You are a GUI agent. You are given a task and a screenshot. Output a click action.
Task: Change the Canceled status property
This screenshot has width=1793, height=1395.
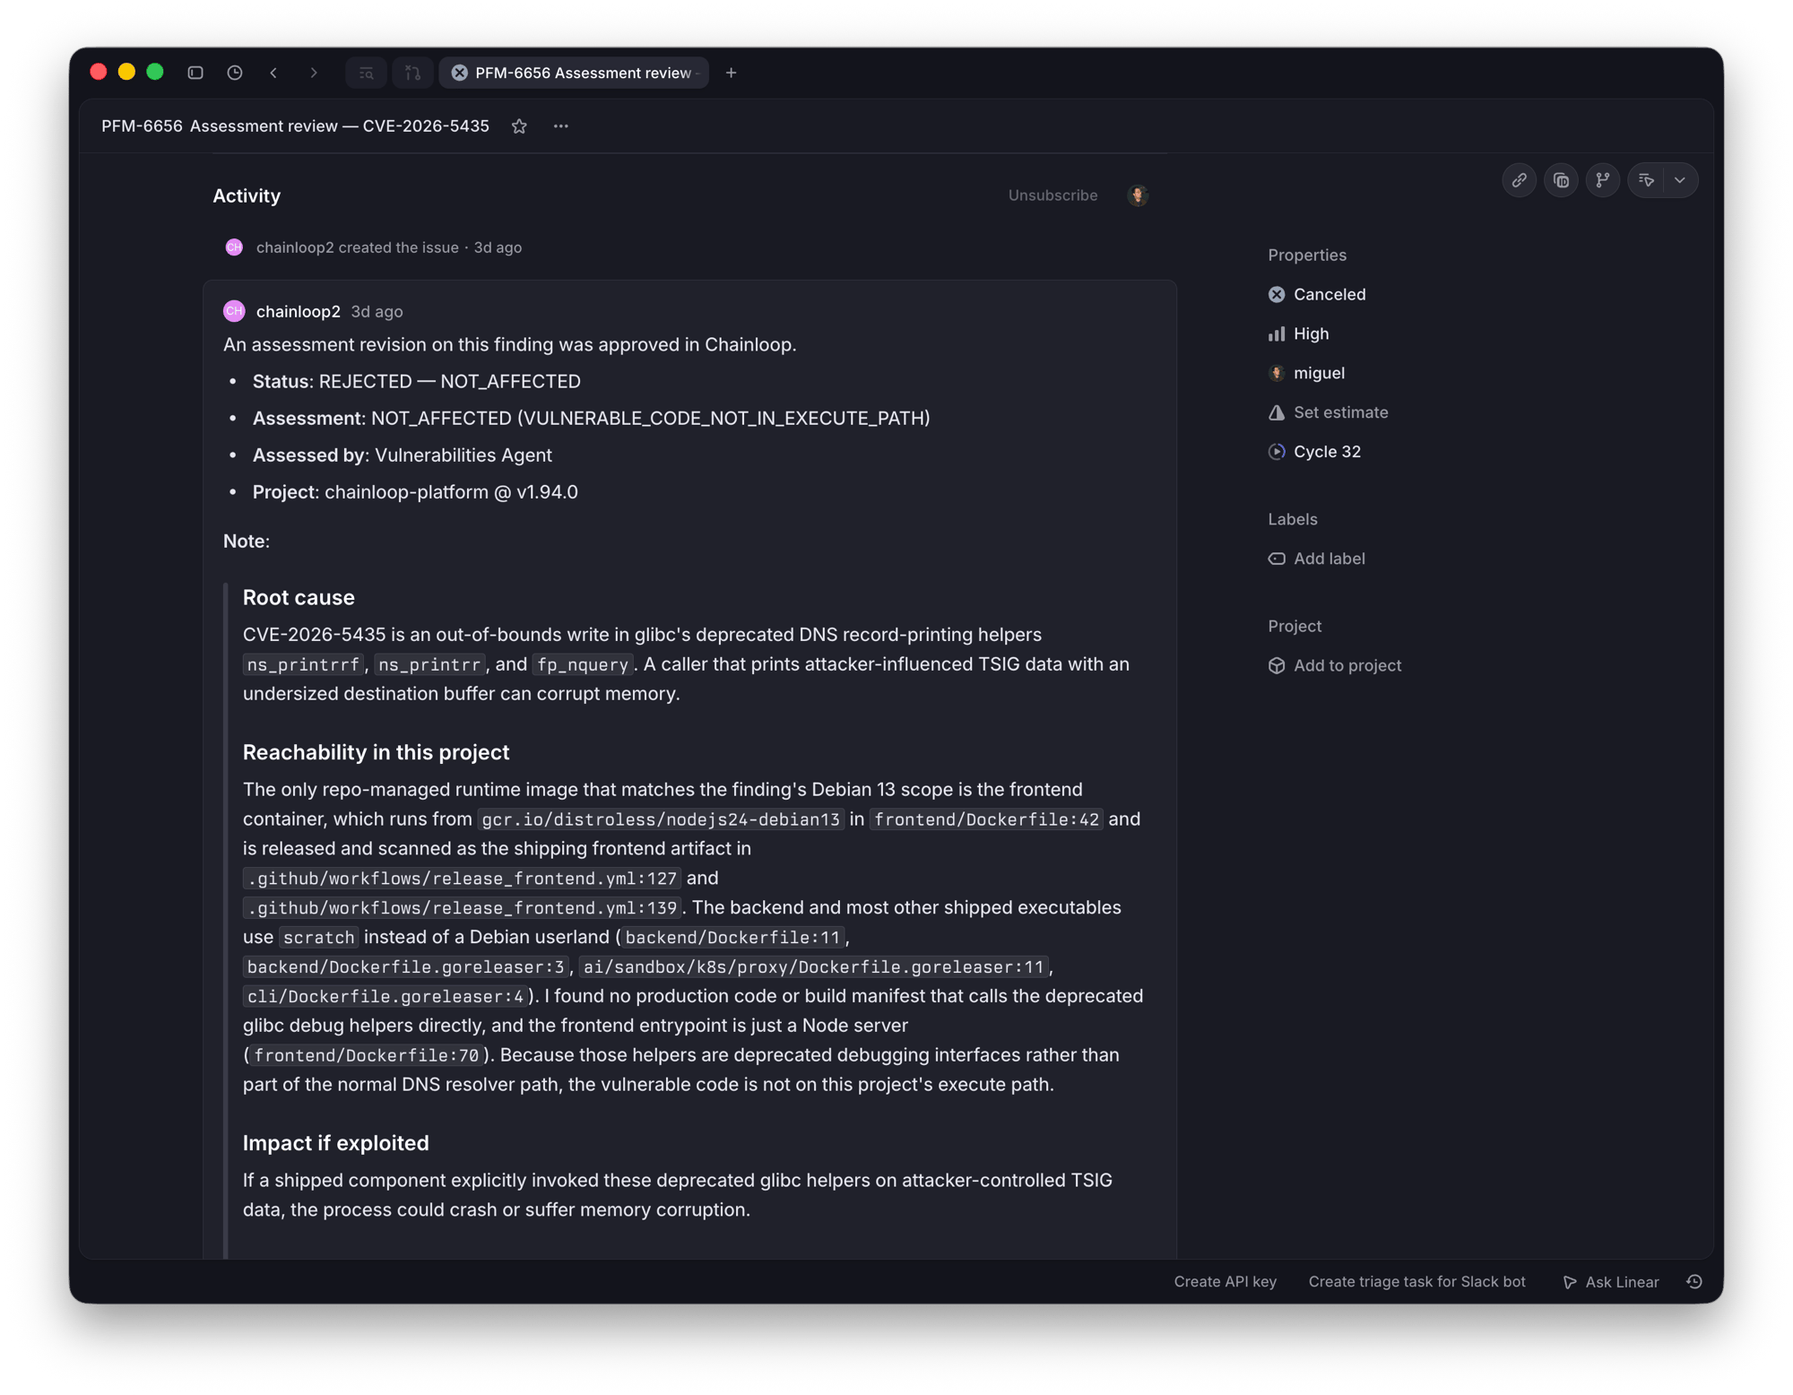(x=1317, y=294)
